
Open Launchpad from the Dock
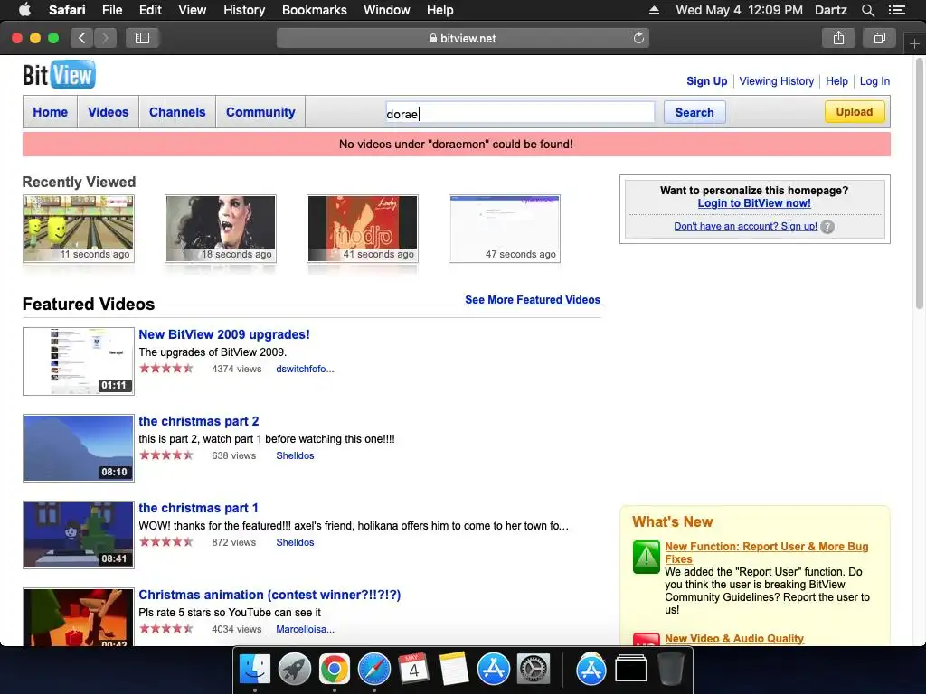coord(295,670)
